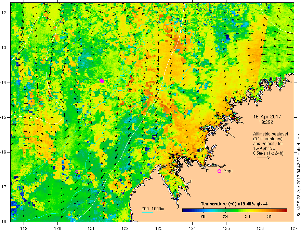Viewport: 301px width, 232px height.
Task: Click the cyan bathymetry legend line
Action: [x=147, y=212]
